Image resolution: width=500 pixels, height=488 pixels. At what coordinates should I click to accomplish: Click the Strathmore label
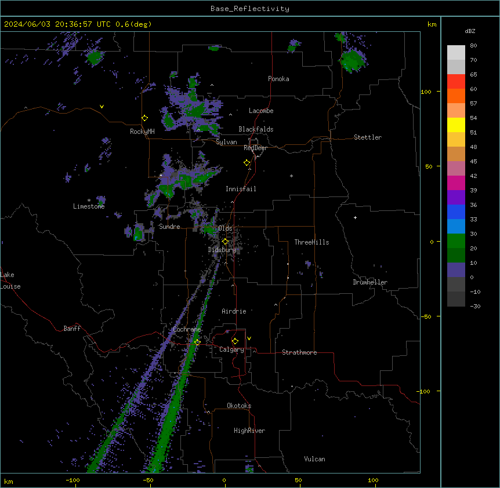299,352
